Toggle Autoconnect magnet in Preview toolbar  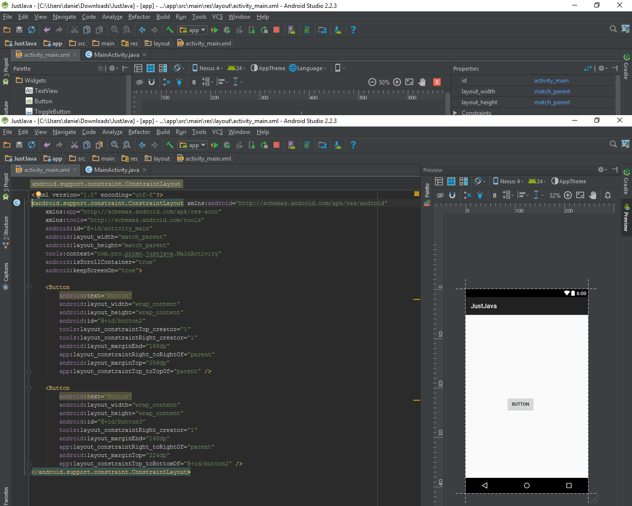452,195
